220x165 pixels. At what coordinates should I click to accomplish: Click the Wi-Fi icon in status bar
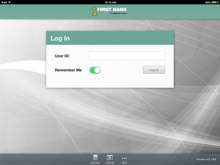pyautogui.click(x=10, y=2)
